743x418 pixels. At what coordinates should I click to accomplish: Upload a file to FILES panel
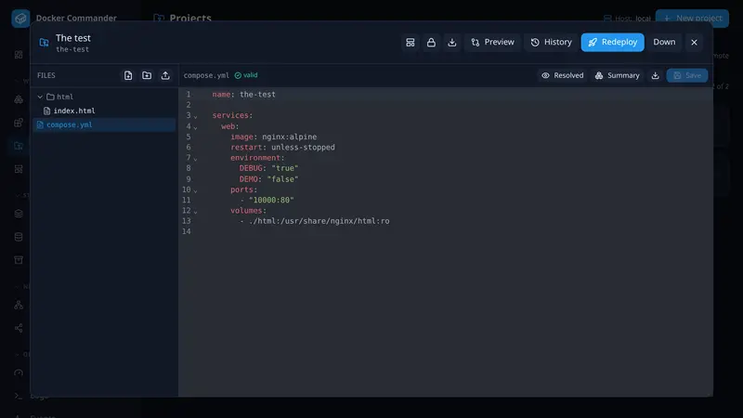pyautogui.click(x=165, y=75)
